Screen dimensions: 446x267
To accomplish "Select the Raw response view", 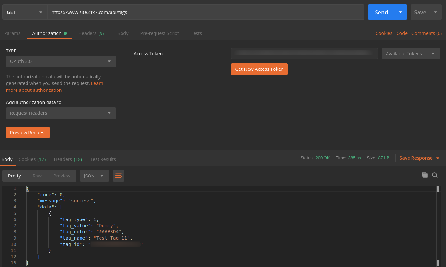I will (x=37, y=176).
